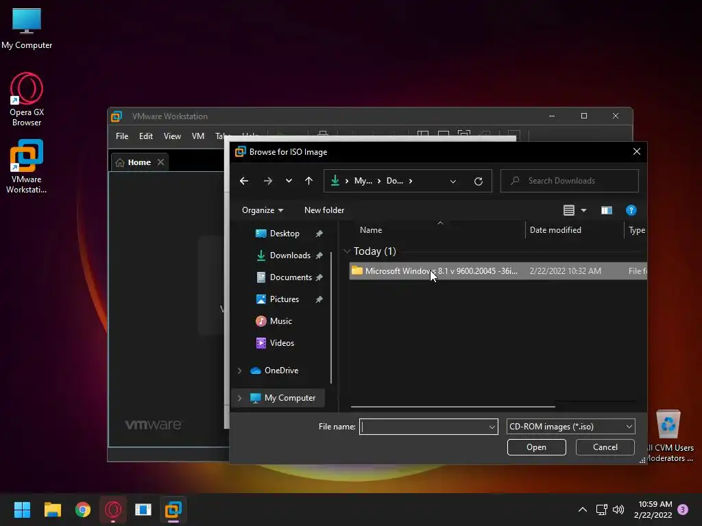
Task: Refresh the Downloads folder listing
Action: click(478, 181)
